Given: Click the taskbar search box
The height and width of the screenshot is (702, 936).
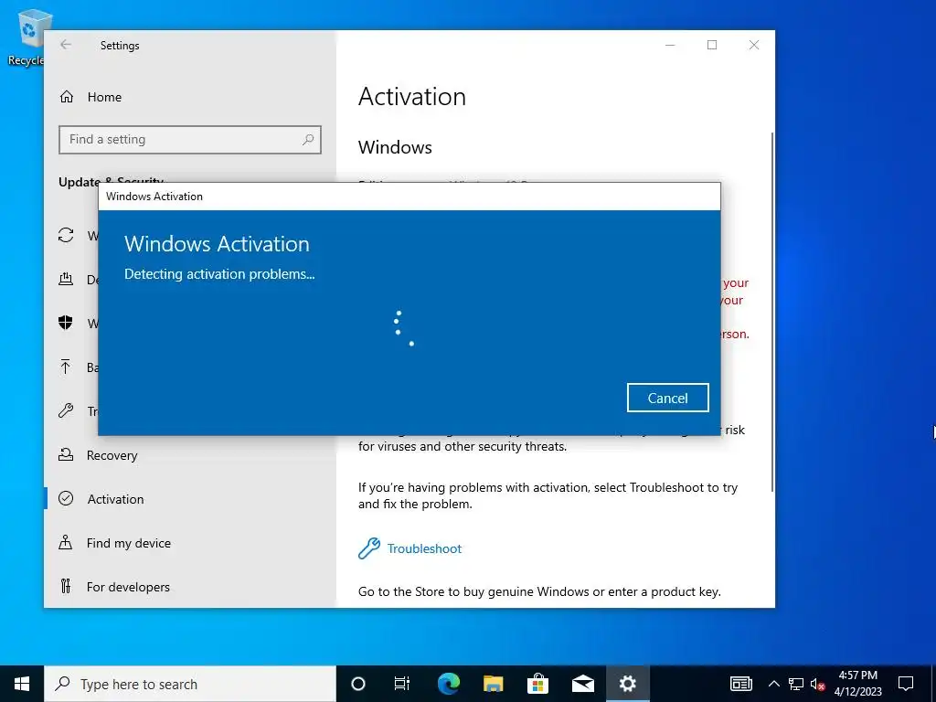Looking at the screenshot, I should click(190, 684).
